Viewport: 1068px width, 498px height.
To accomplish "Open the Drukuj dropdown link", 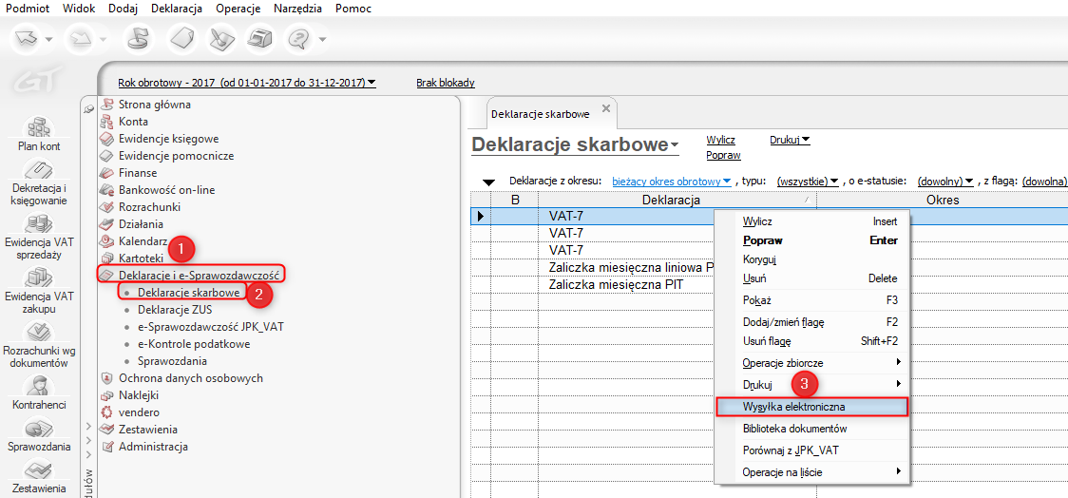I will tap(790, 140).
